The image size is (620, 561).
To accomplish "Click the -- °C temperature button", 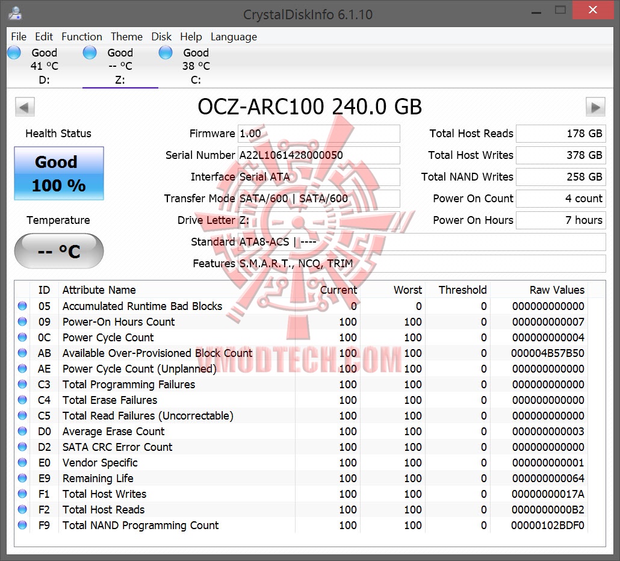I will [x=59, y=251].
